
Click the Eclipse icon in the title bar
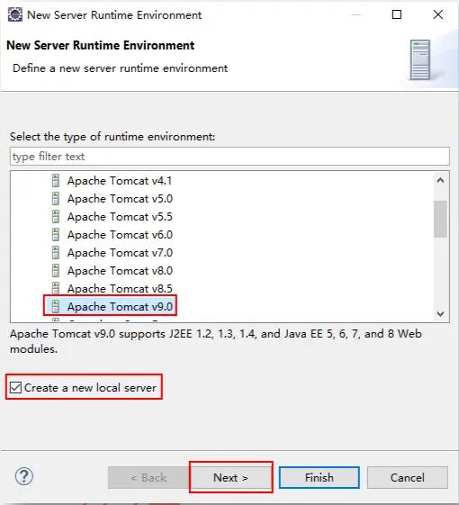point(14,14)
